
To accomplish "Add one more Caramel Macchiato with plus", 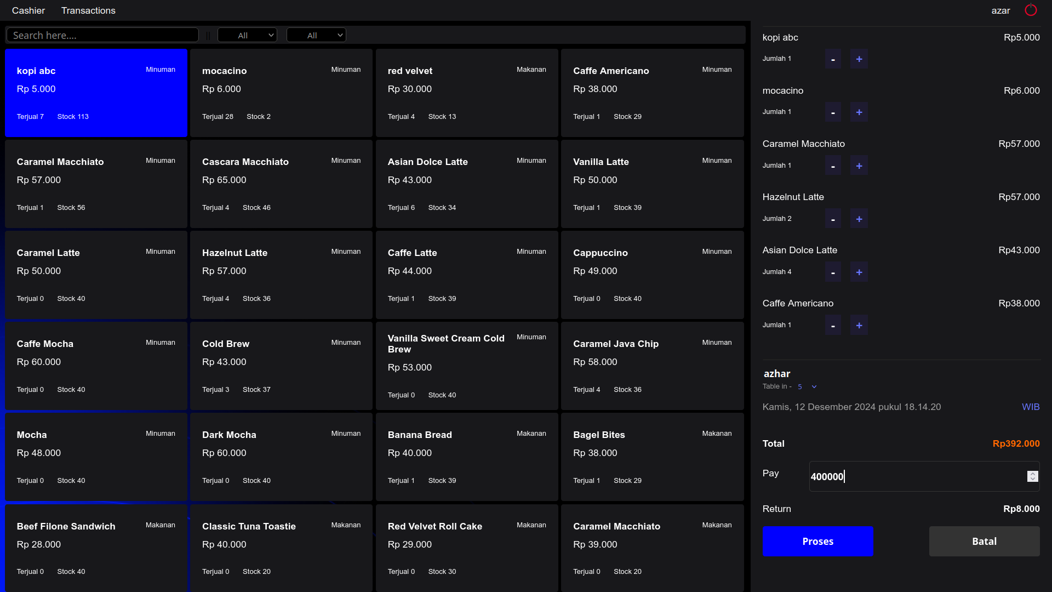I will (859, 166).
